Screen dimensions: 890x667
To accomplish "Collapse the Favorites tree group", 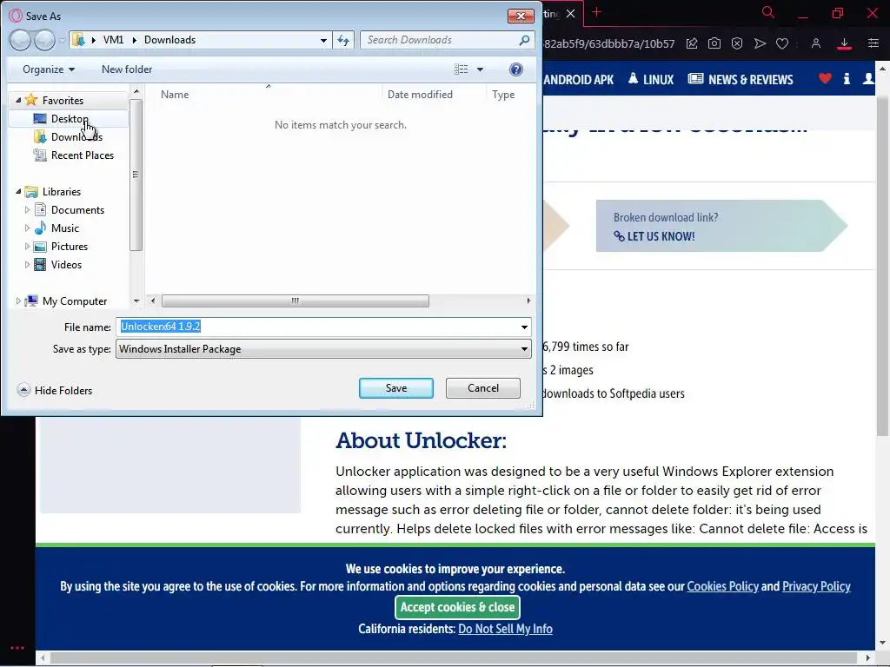I will 18,100.
